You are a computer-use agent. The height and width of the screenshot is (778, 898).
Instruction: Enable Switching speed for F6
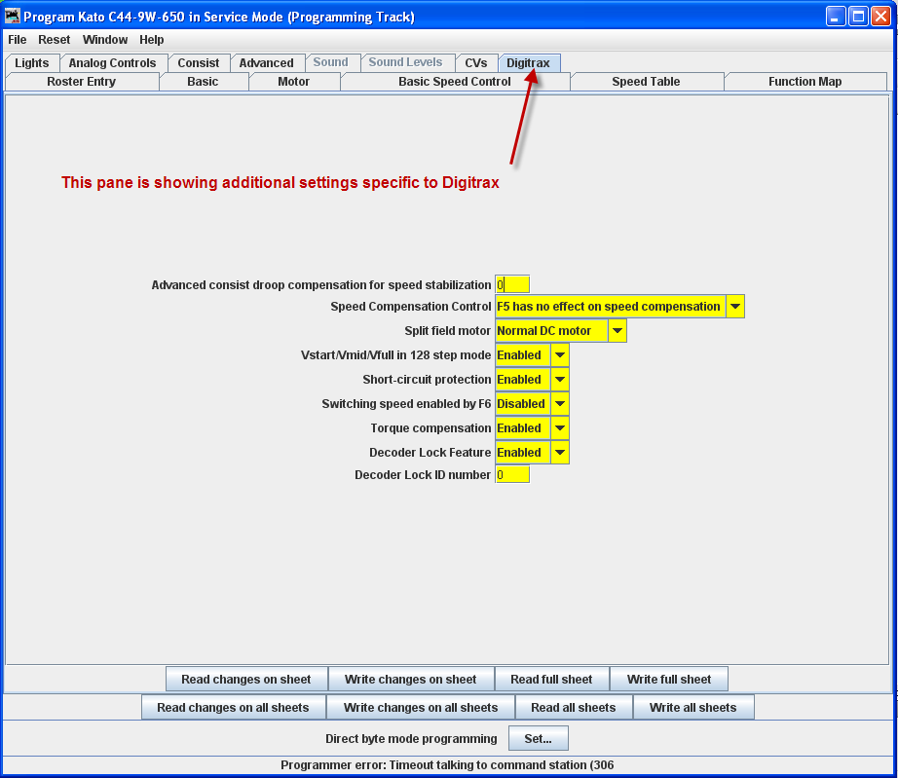coord(559,403)
